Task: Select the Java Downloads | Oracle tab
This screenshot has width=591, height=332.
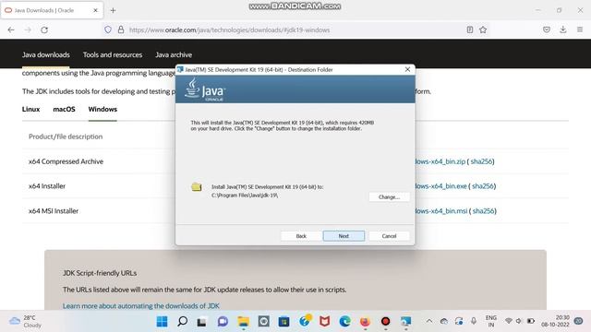Action: click(52, 10)
